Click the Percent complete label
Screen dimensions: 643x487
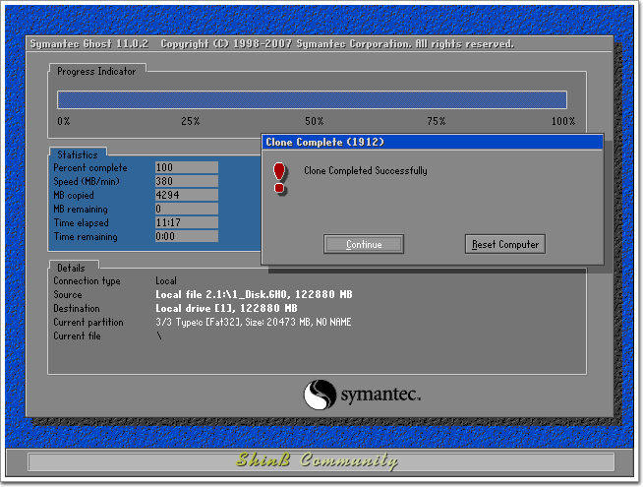tap(90, 168)
